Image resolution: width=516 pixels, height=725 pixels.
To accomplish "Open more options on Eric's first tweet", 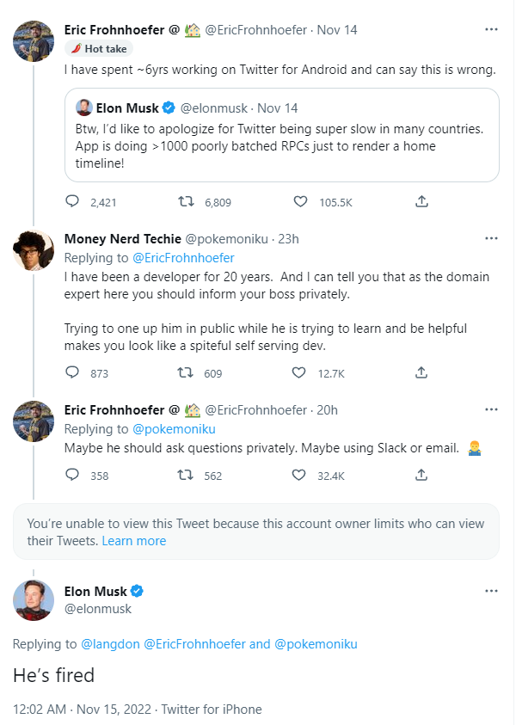I will pyautogui.click(x=491, y=30).
